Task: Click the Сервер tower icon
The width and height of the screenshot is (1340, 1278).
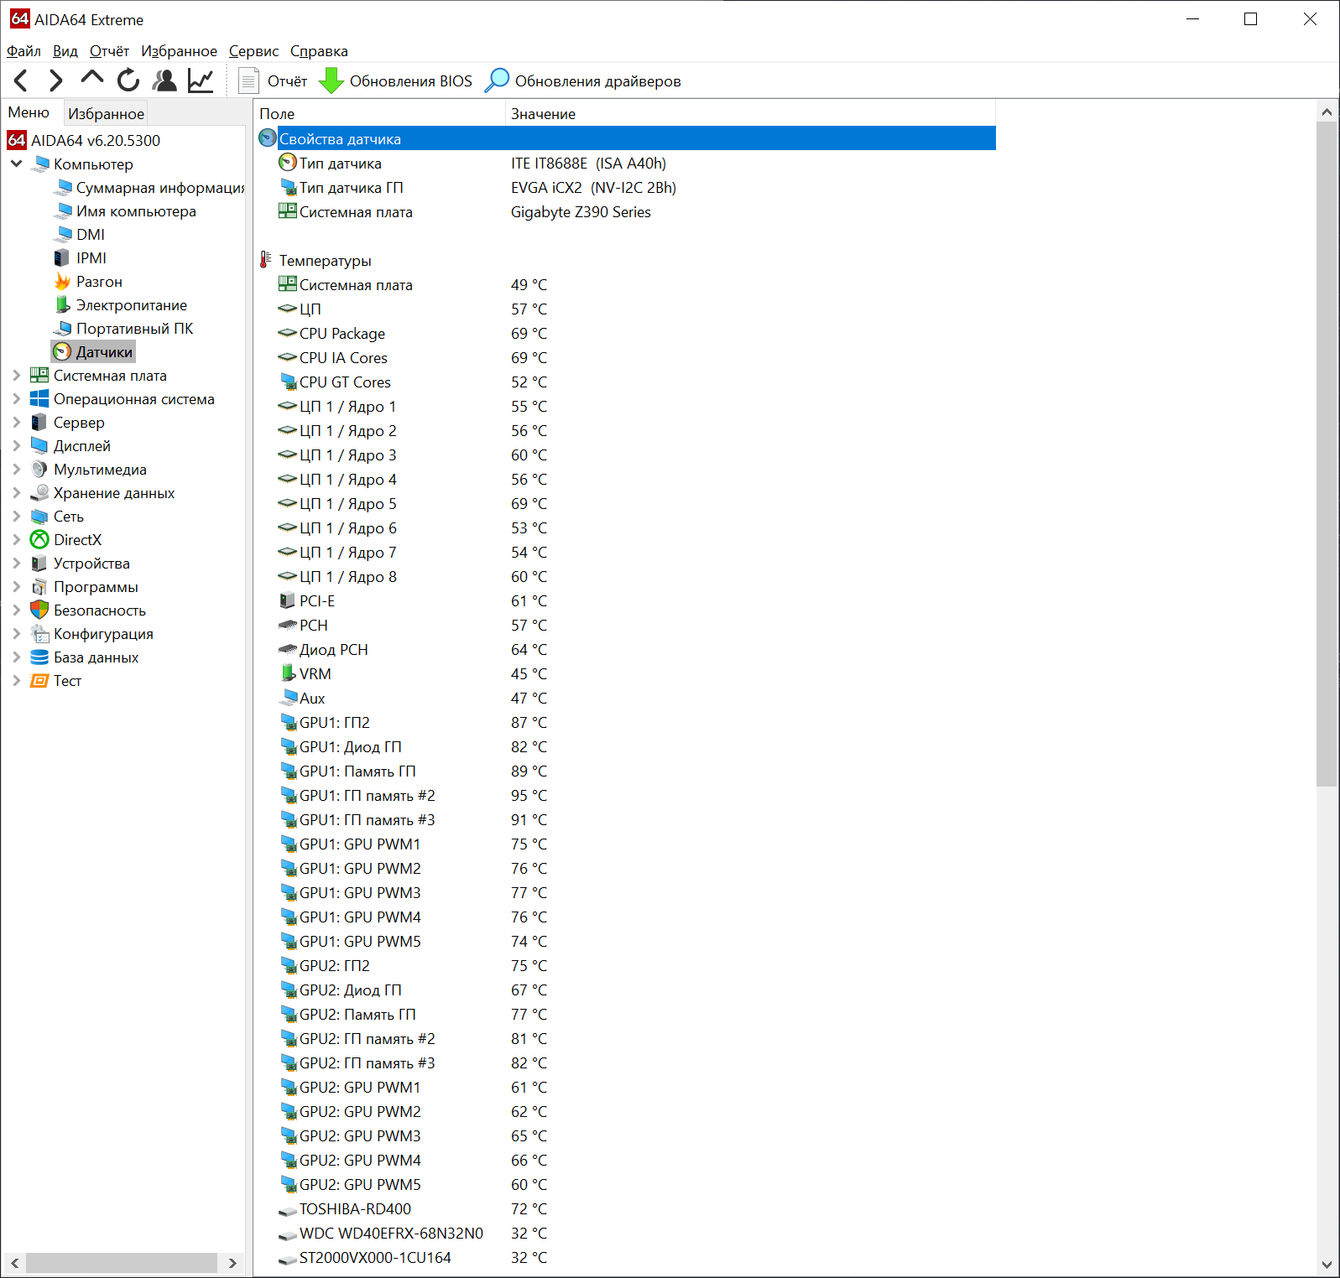Action: point(39,423)
